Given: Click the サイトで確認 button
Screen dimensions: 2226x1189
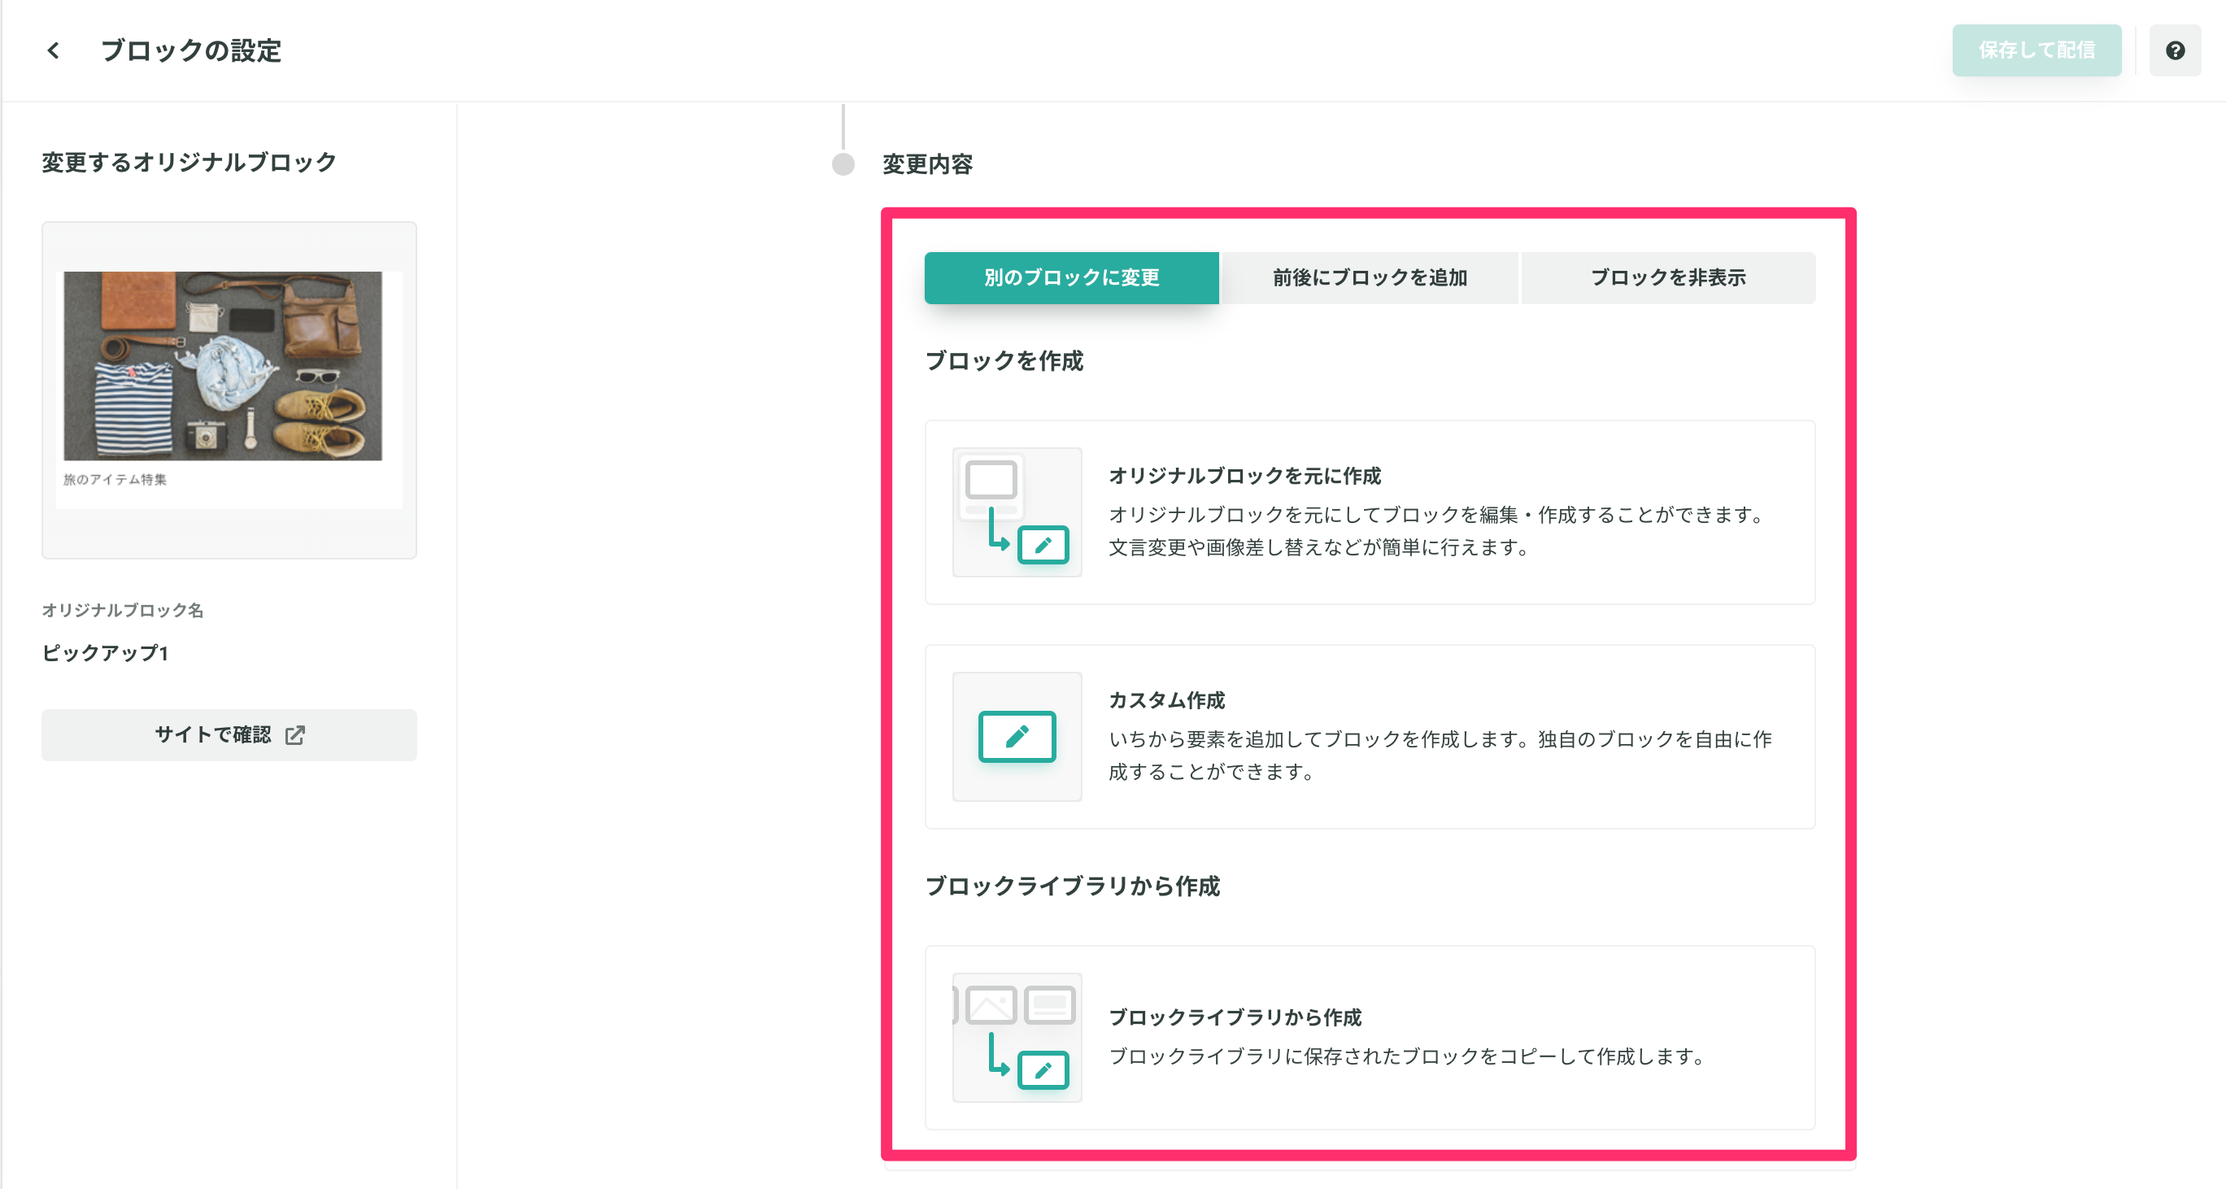Looking at the screenshot, I should click(x=211, y=734).
